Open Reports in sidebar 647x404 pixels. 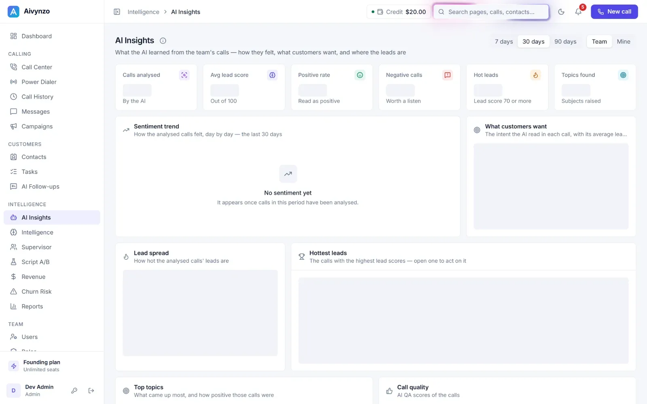pyautogui.click(x=52, y=306)
